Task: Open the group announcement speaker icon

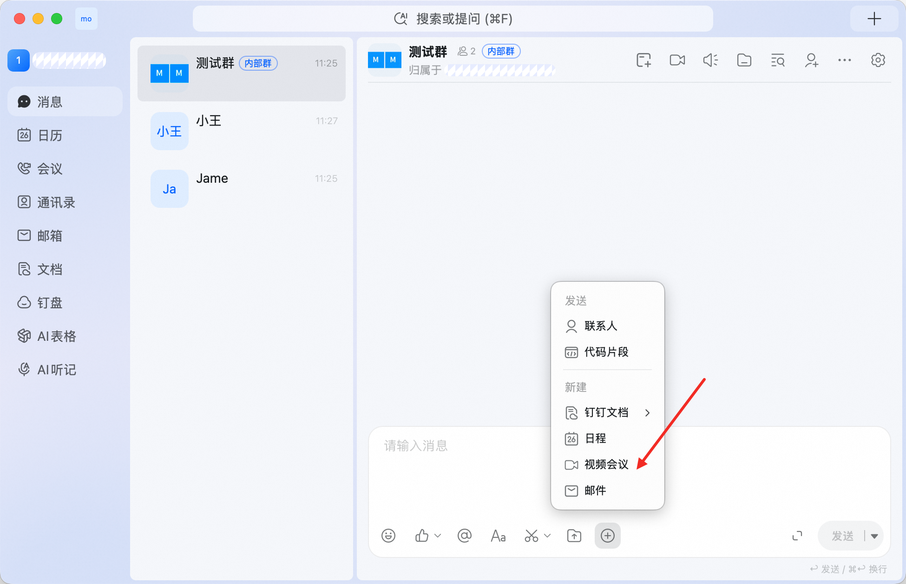Action: 710,60
